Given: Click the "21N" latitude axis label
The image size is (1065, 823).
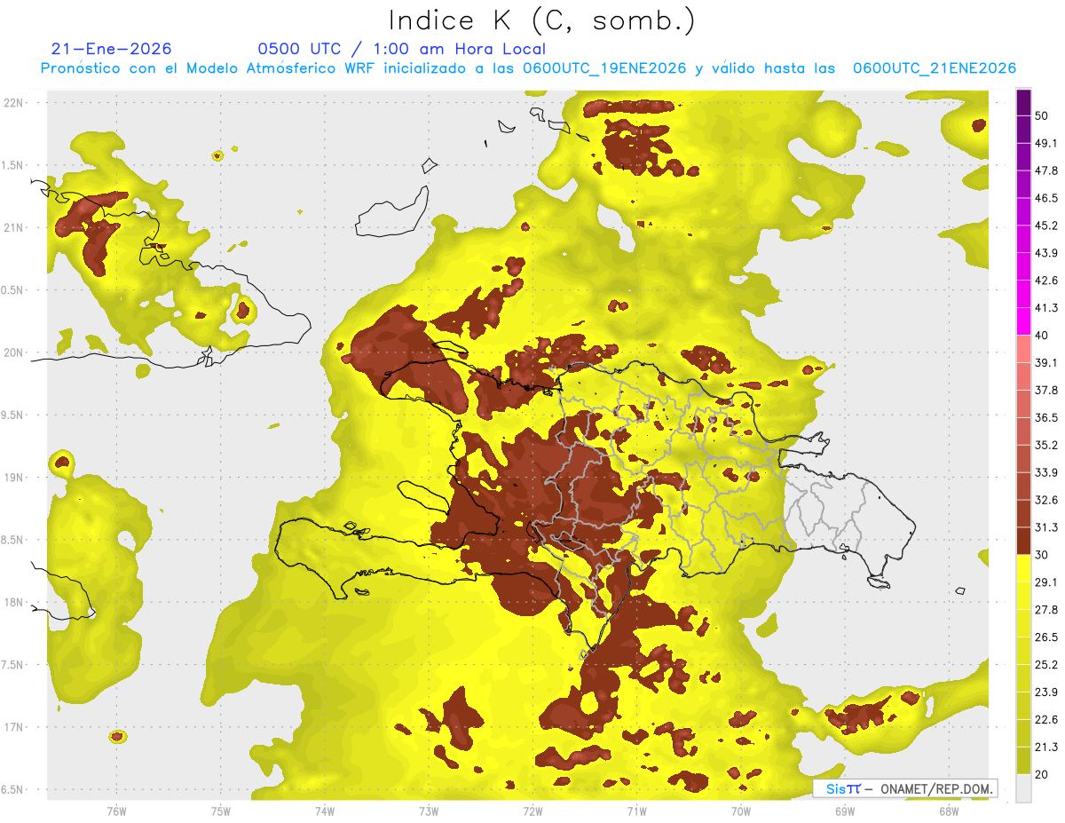Looking at the screenshot, I should [14, 227].
